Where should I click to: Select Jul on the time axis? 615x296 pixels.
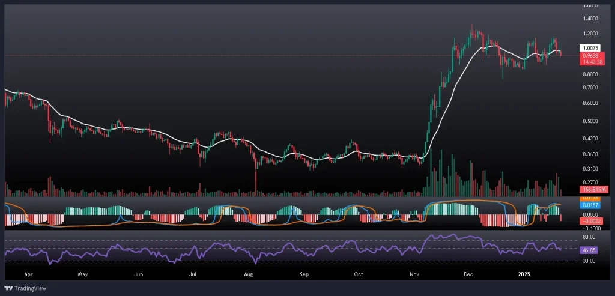[x=193, y=273]
